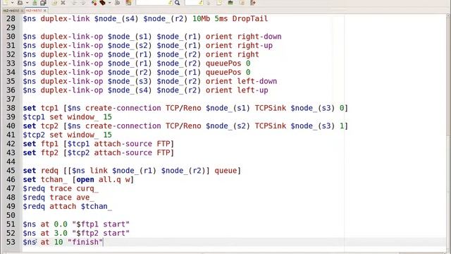The image size is (451, 254).
Task: Click the Reload file toolbar icon
Action: (x=55, y=3)
